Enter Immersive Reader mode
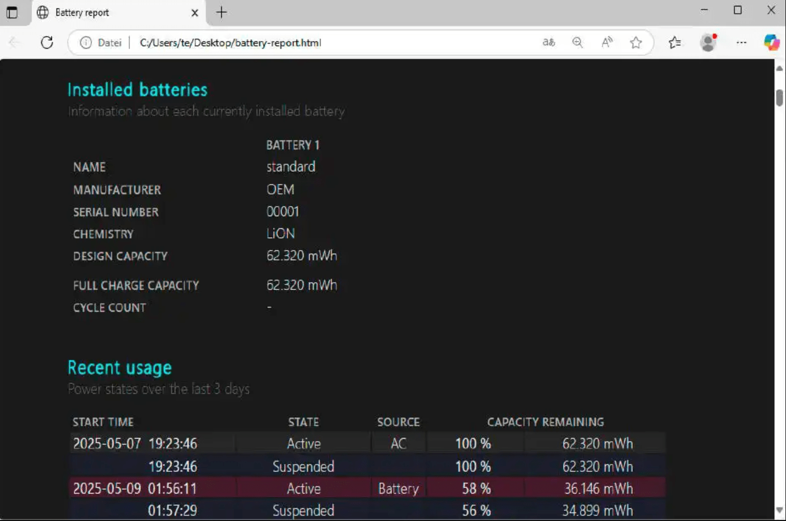 coord(607,42)
